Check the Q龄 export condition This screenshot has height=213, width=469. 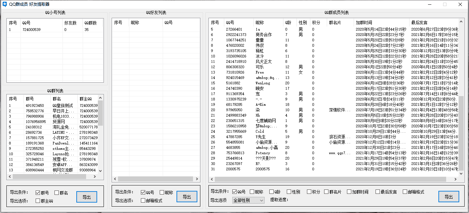(272, 192)
